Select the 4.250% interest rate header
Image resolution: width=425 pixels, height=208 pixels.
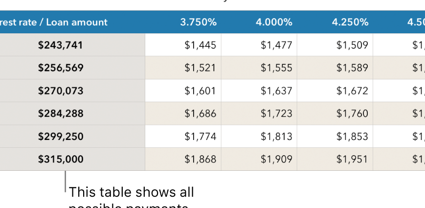tap(350, 22)
